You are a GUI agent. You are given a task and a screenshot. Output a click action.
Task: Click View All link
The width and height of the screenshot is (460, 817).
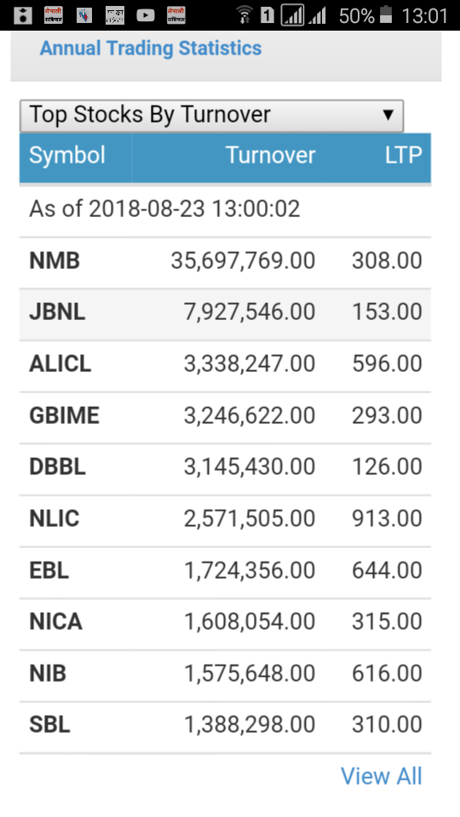tap(382, 776)
